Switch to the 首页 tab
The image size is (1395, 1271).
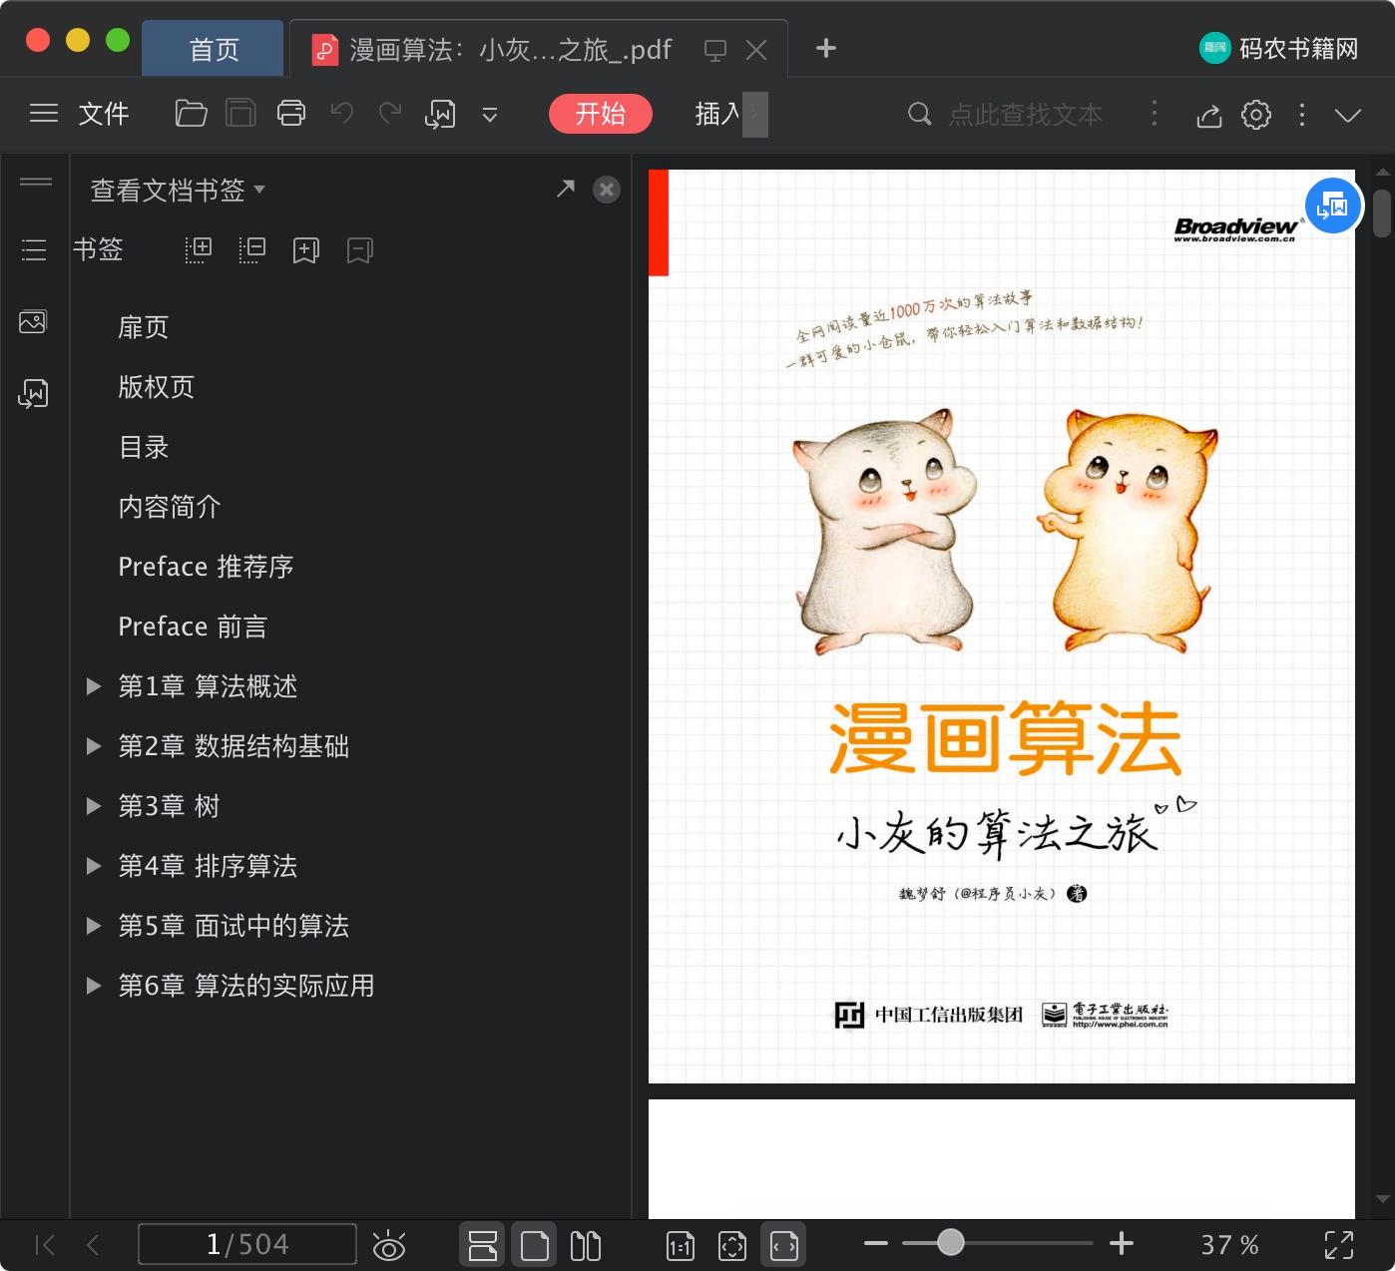(x=214, y=49)
